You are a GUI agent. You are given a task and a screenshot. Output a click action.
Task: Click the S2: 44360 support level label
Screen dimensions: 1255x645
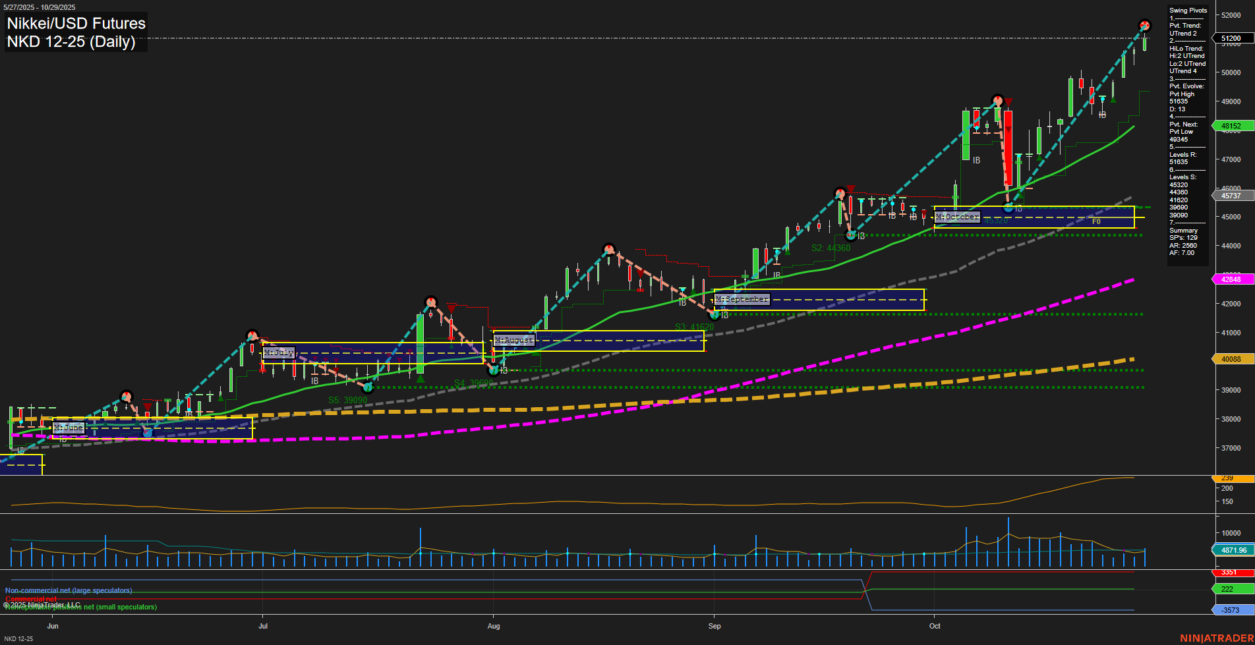click(x=831, y=248)
